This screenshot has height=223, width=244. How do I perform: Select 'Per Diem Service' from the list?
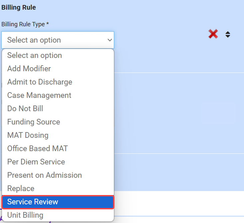click(36, 162)
